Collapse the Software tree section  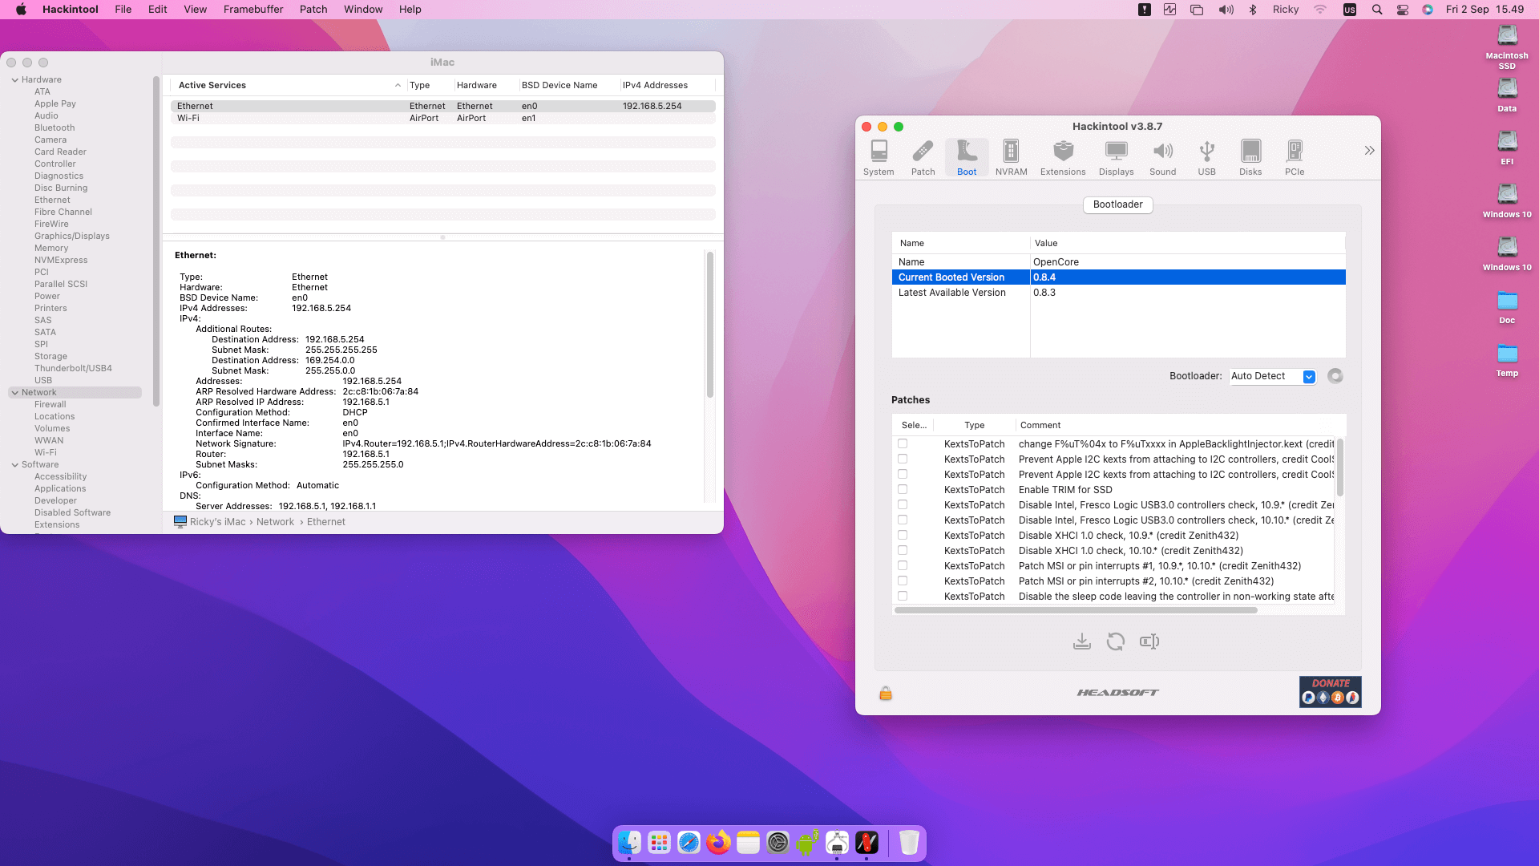14,464
